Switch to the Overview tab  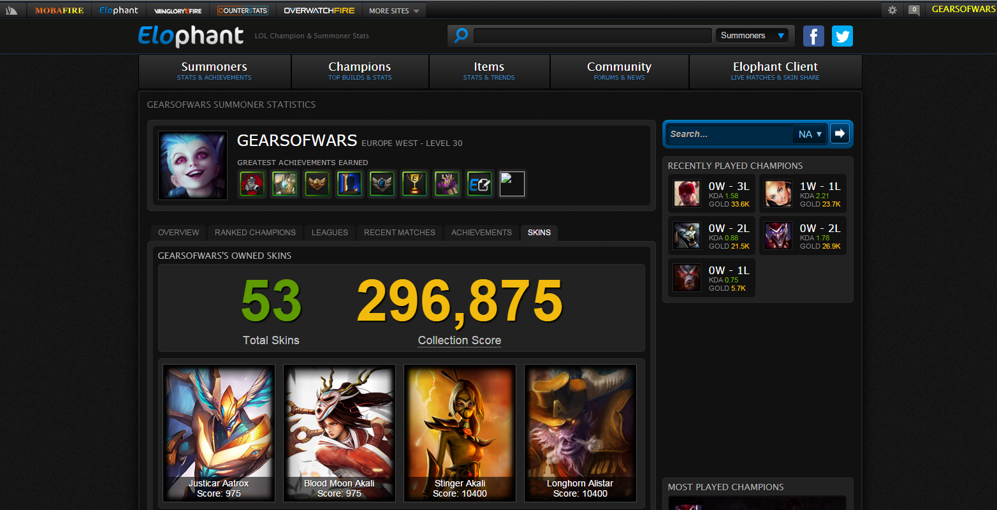pyautogui.click(x=178, y=233)
